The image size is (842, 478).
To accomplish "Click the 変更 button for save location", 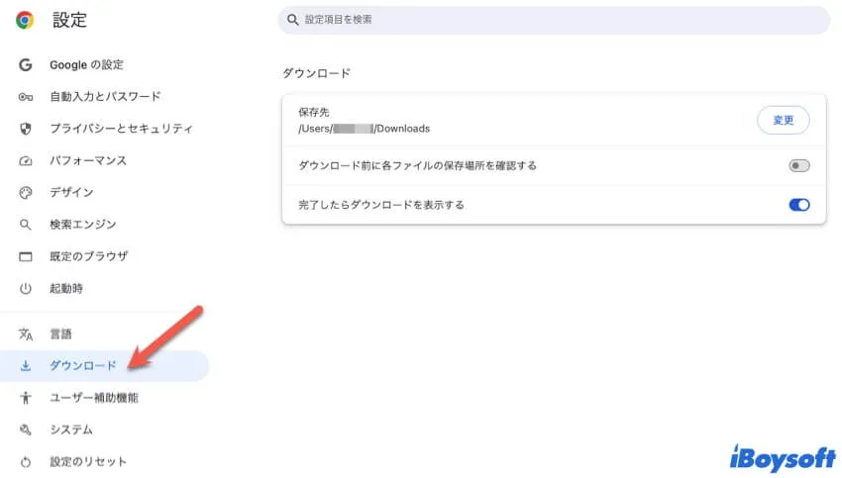I will [x=783, y=120].
